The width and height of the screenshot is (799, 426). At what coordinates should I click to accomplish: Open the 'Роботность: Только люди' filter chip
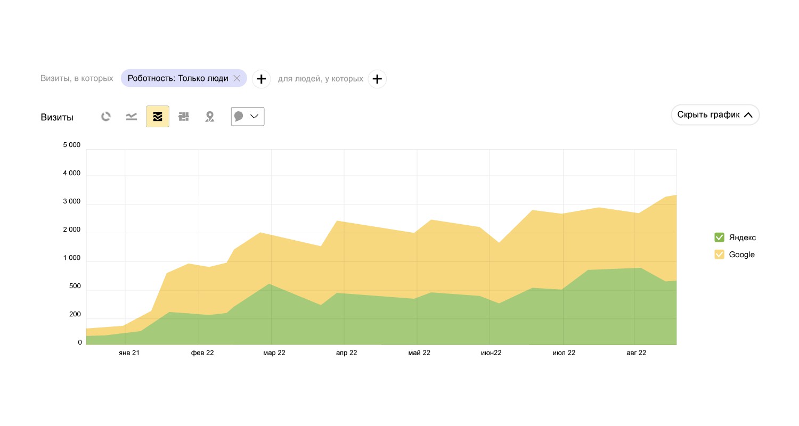tap(177, 79)
